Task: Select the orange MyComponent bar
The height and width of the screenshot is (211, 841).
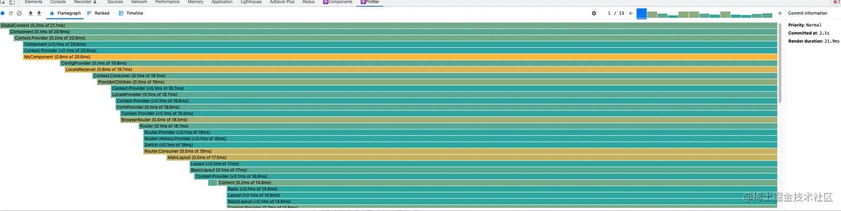Action: [x=400, y=57]
